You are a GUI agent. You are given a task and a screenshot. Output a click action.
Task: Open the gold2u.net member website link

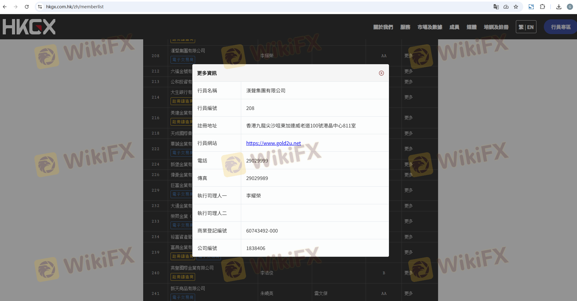pyautogui.click(x=273, y=143)
